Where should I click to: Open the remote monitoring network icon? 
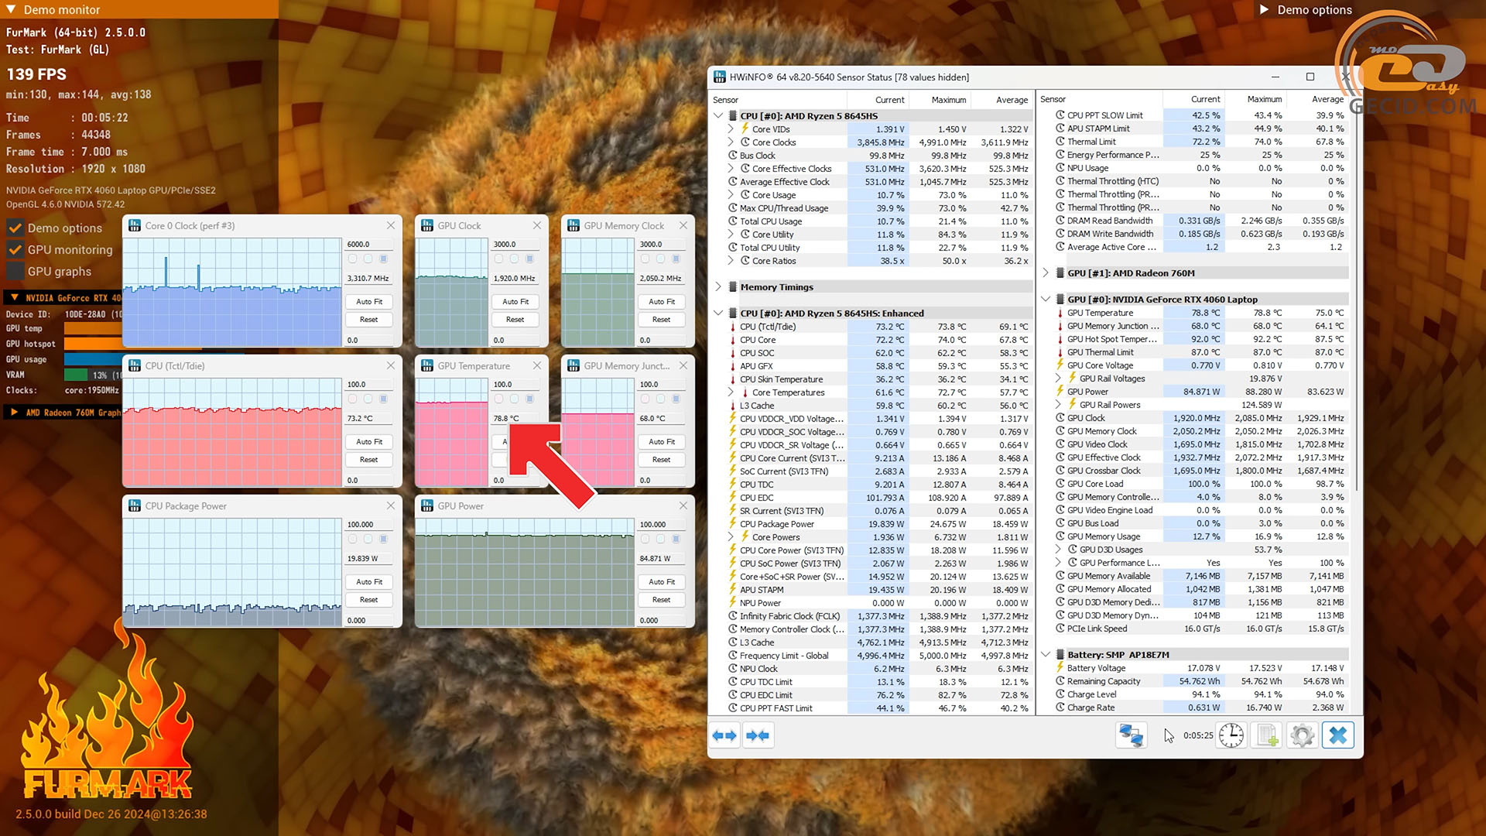[x=1131, y=735]
